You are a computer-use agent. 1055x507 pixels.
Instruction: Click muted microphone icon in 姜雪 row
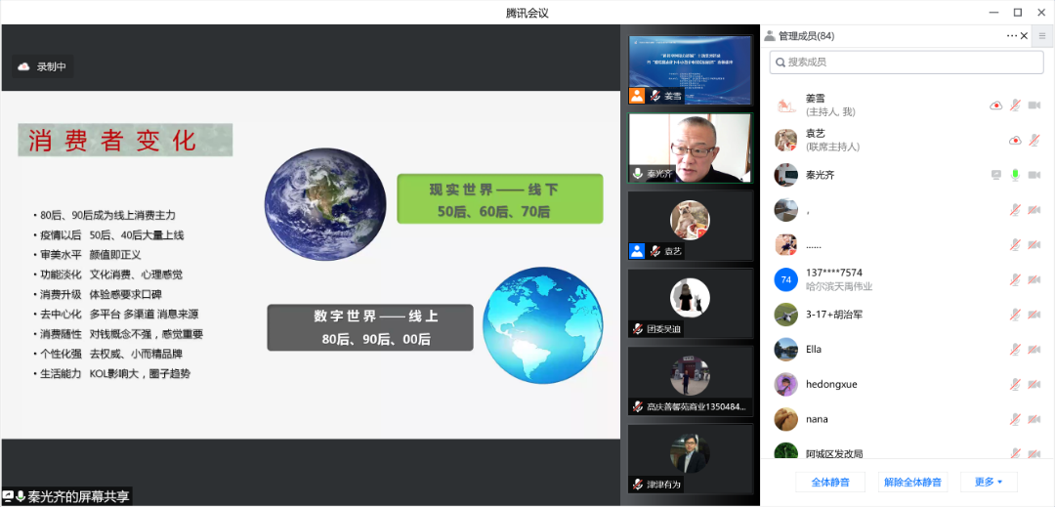(1015, 105)
